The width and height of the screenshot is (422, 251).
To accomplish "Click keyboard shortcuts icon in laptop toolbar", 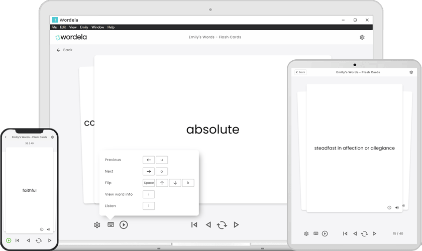I will click(111, 225).
